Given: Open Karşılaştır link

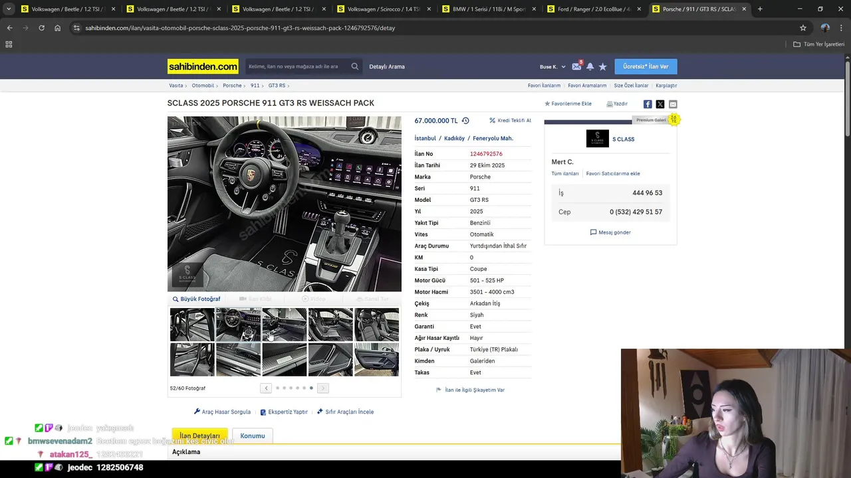Looking at the screenshot, I should coord(666,86).
